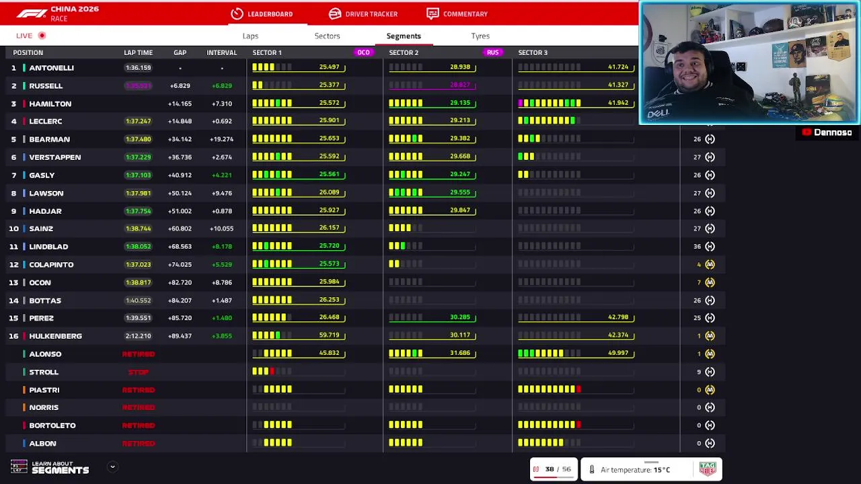861x484 pixels.
Task: Click the China 2026 Race title
Action: (75, 13)
